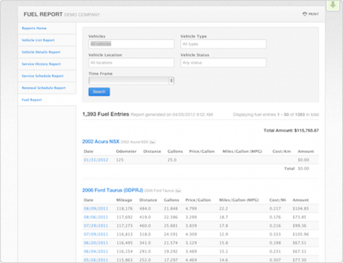Click the Total Amount $115,765.87 text
Viewport: 343px width, 263px height.
click(x=291, y=130)
